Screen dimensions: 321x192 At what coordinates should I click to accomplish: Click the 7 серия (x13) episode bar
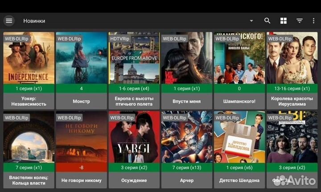click(186, 168)
